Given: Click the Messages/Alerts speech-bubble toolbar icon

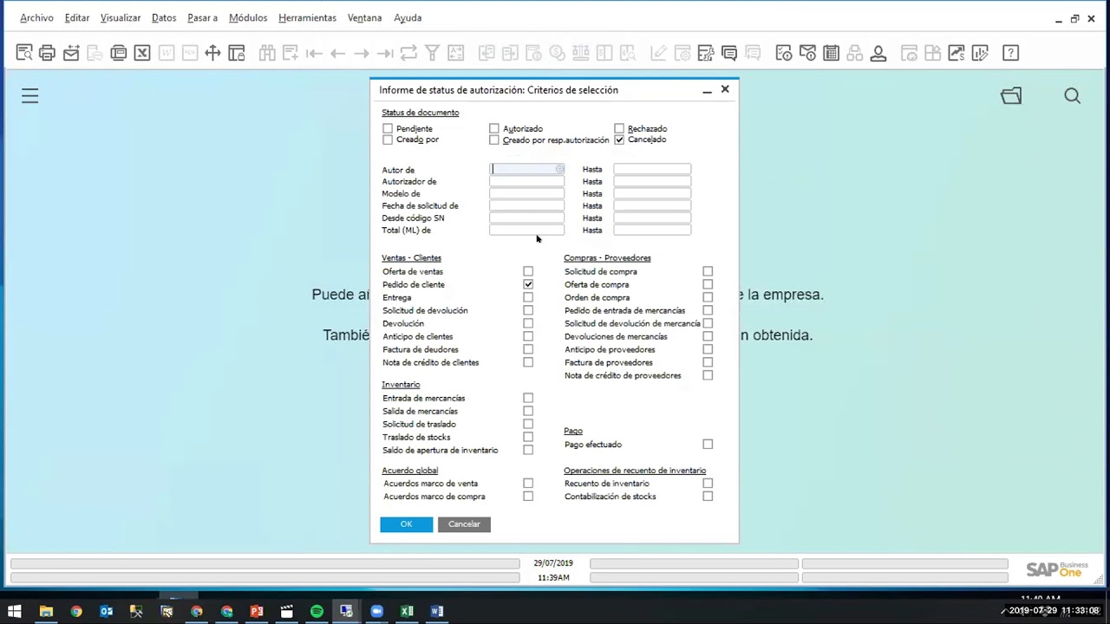Looking at the screenshot, I should coord(729,53).
